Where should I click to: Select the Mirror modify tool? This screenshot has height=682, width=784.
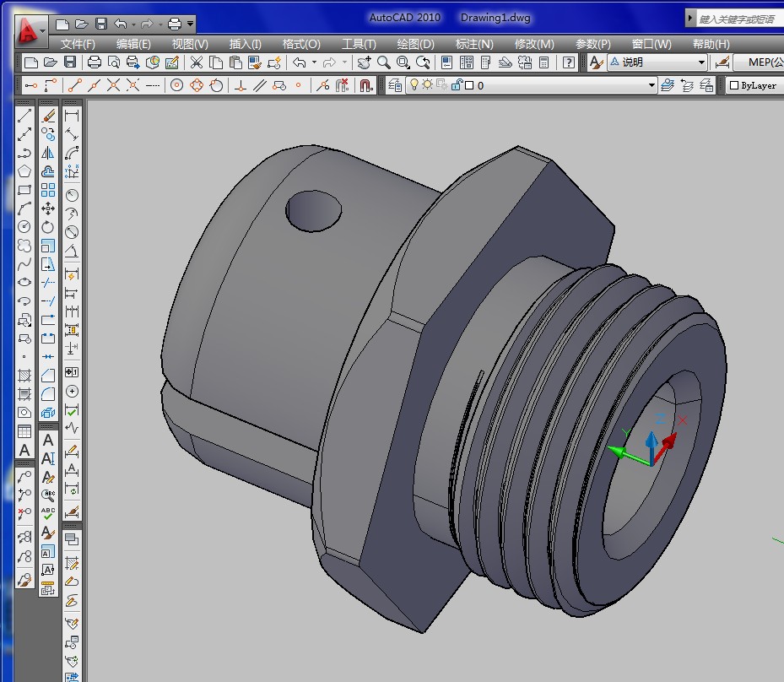click(48, 153)
